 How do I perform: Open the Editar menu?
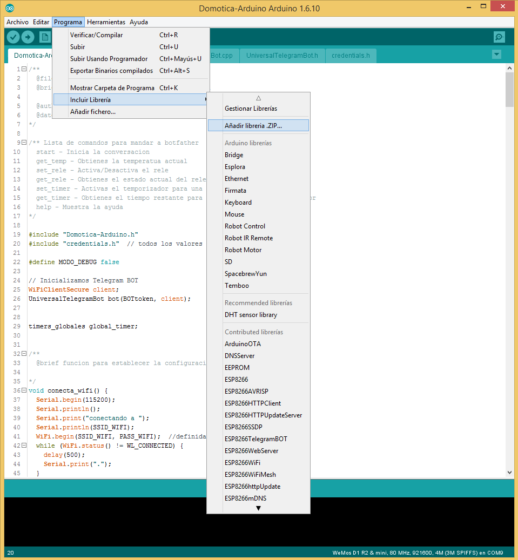point(41,22)
